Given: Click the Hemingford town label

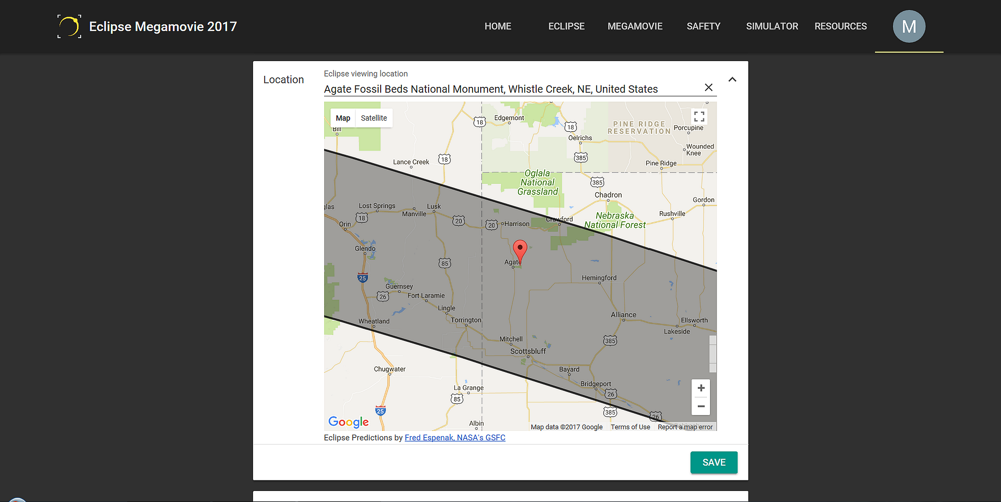Looking at the screenshot, I should point(599,278).
